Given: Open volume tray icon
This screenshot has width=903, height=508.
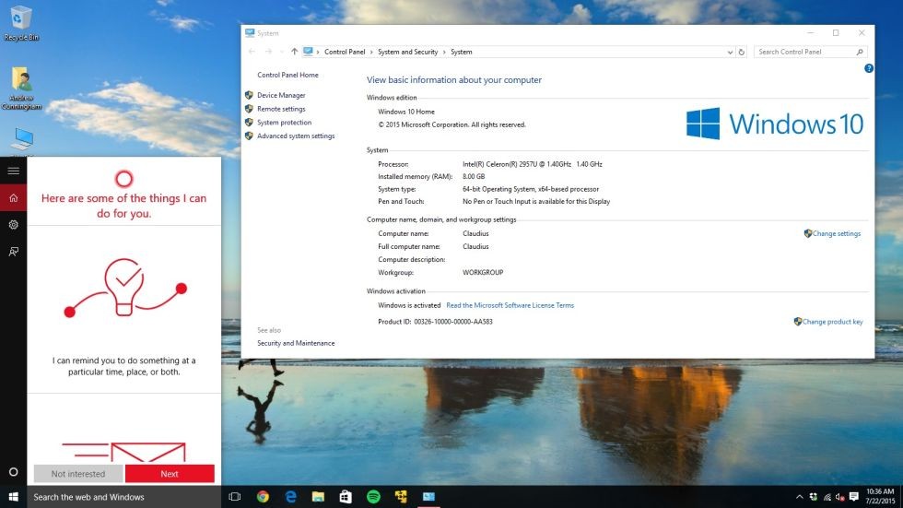Looking at the screenshot, I should (839, 497).
